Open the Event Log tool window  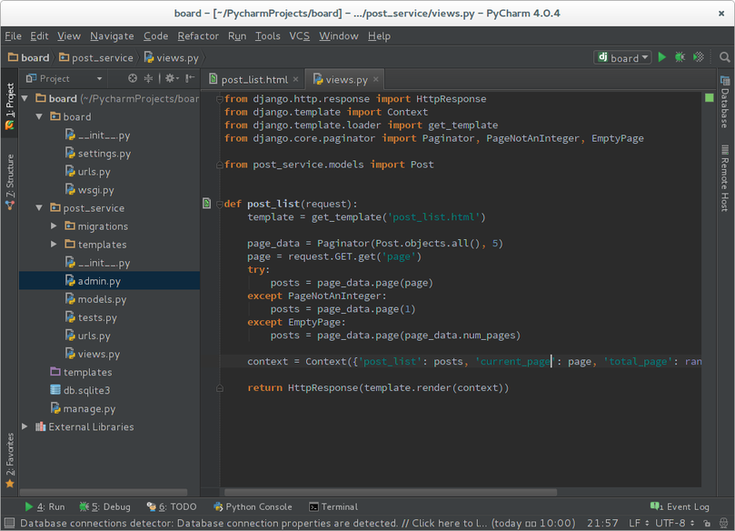(680, 506)
